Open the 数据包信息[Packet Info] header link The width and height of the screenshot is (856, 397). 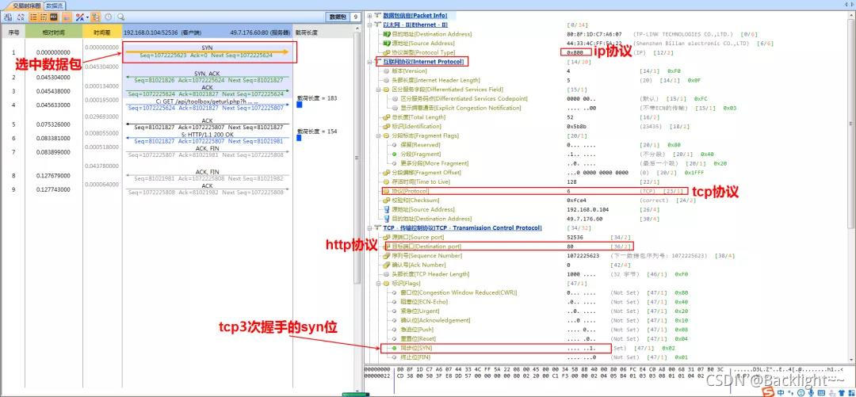[415, 15]
